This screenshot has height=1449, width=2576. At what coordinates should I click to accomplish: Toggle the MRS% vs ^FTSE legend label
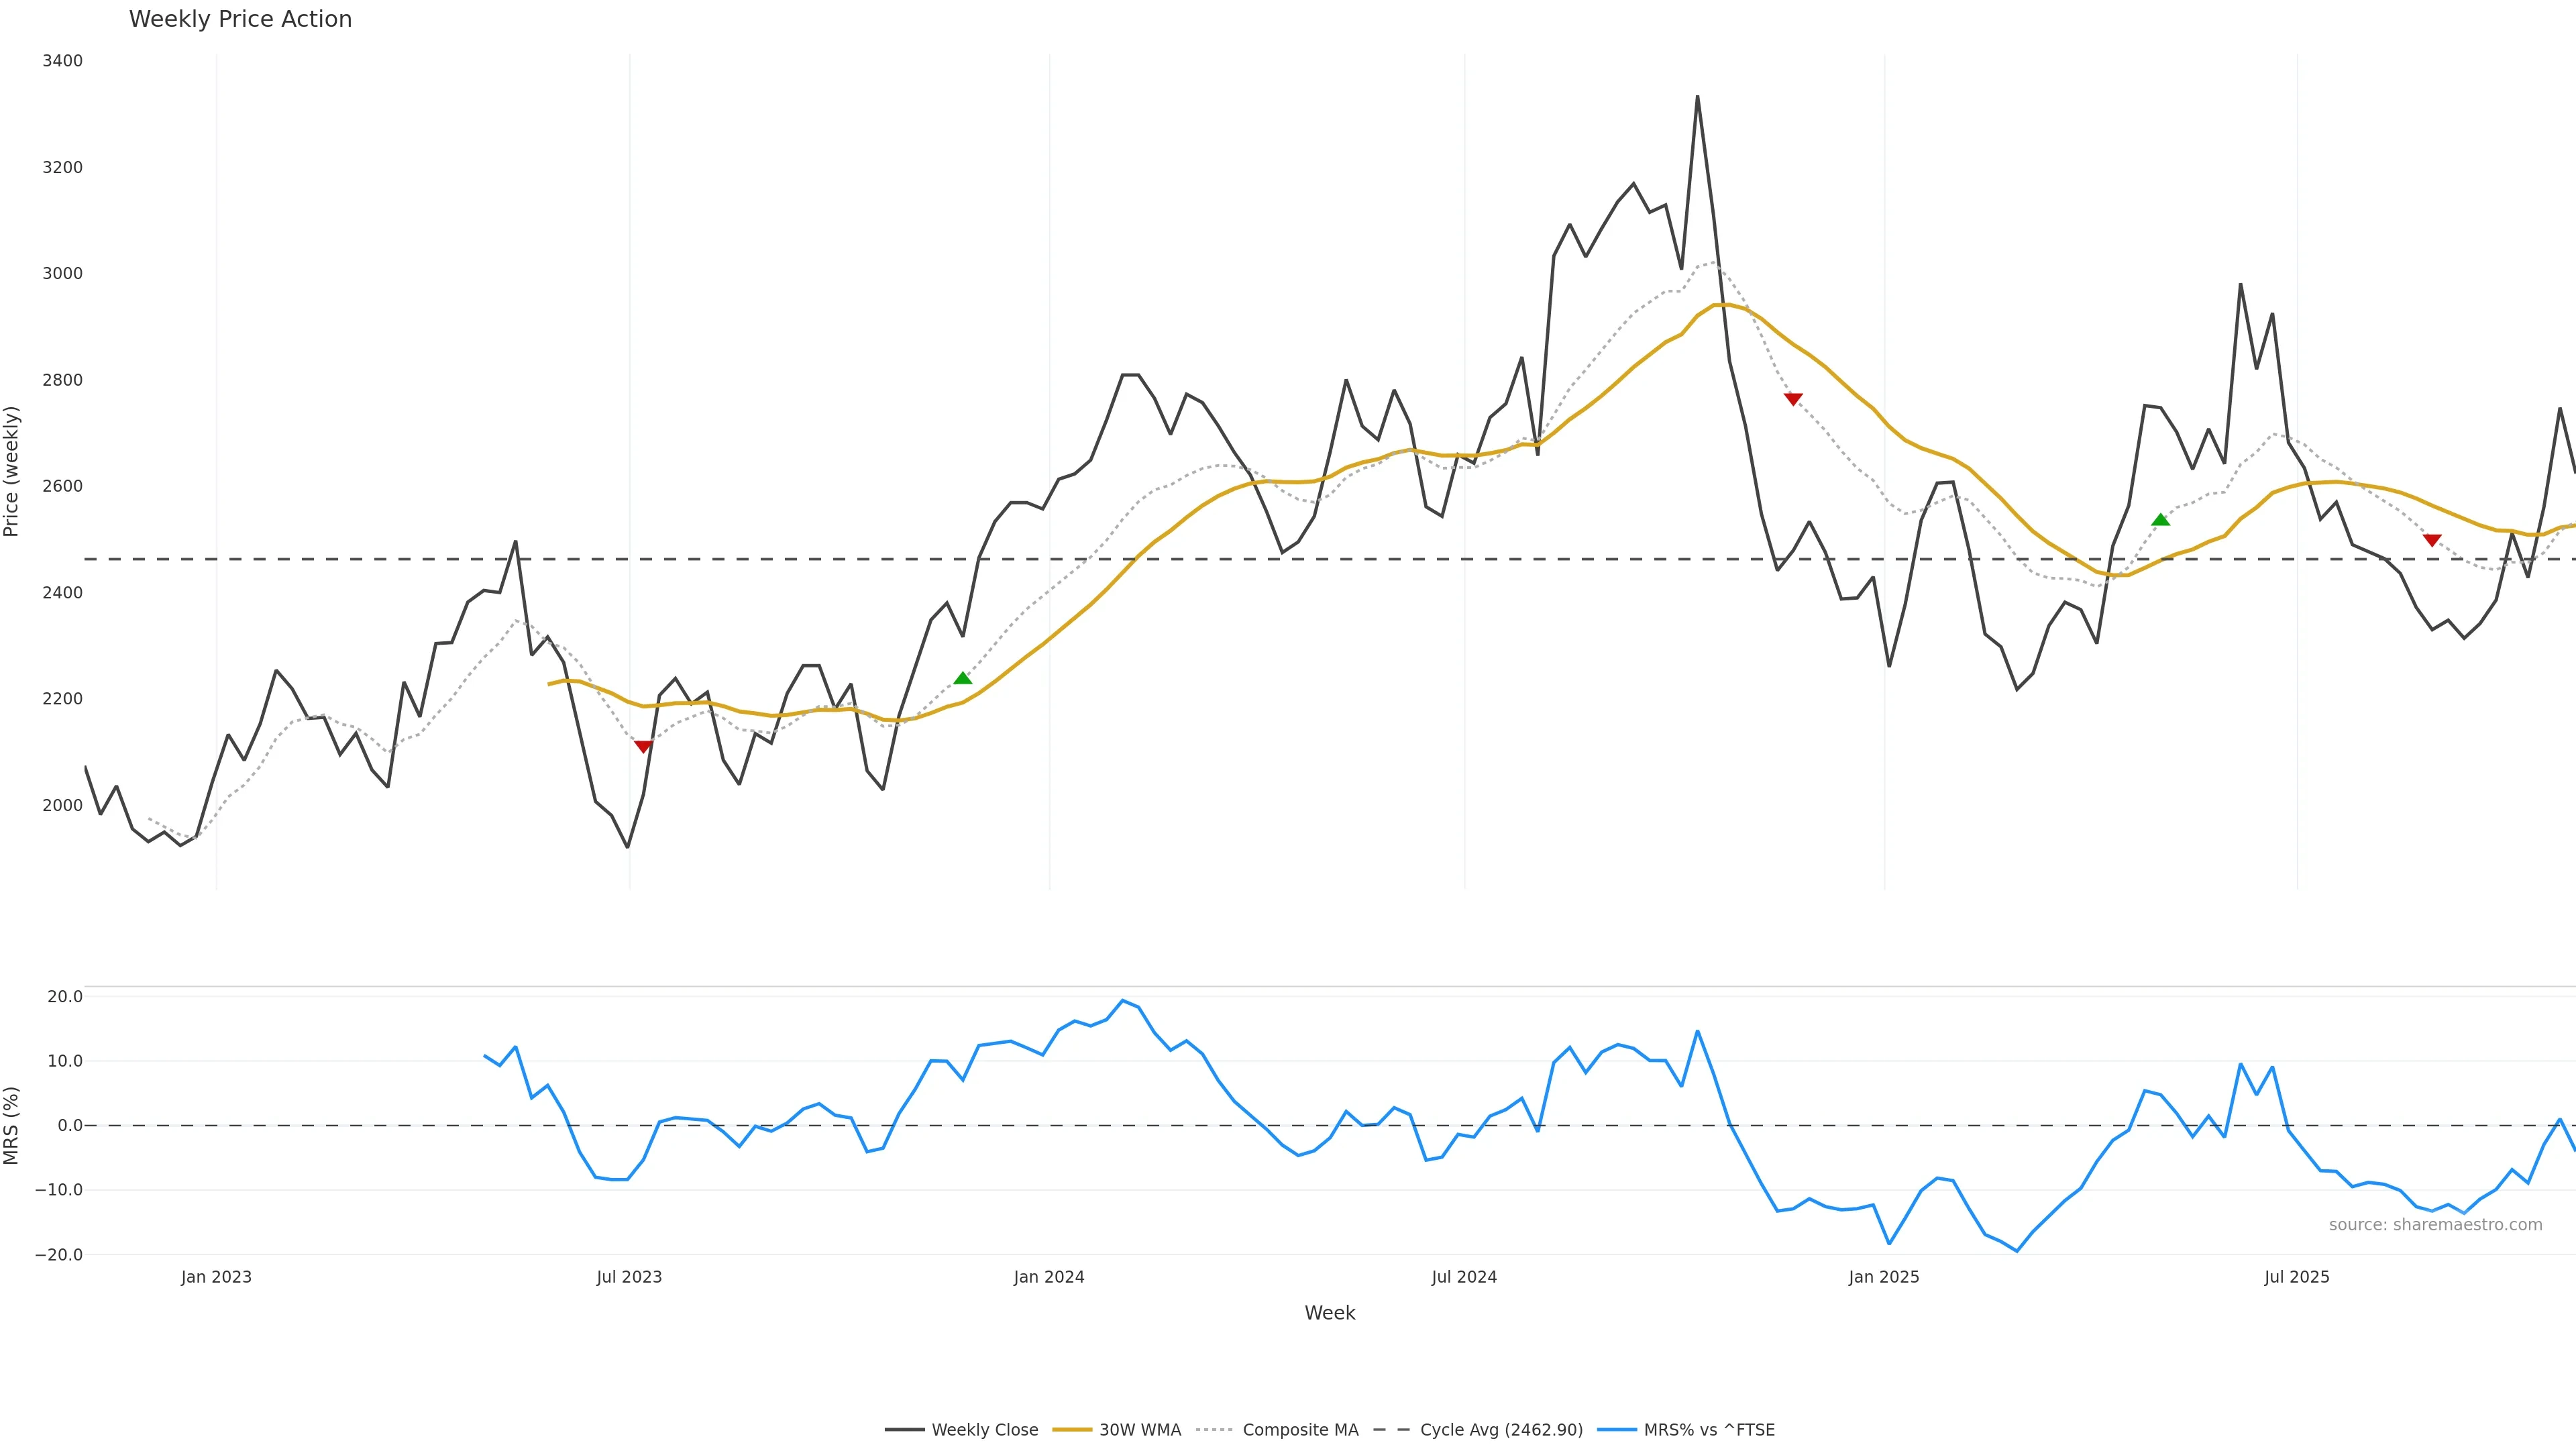point(1709,1430)
